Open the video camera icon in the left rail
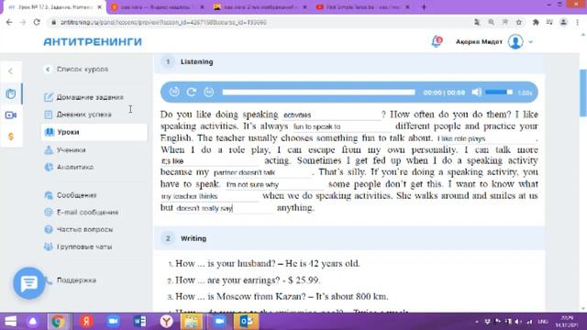 [x=11, y=115]
